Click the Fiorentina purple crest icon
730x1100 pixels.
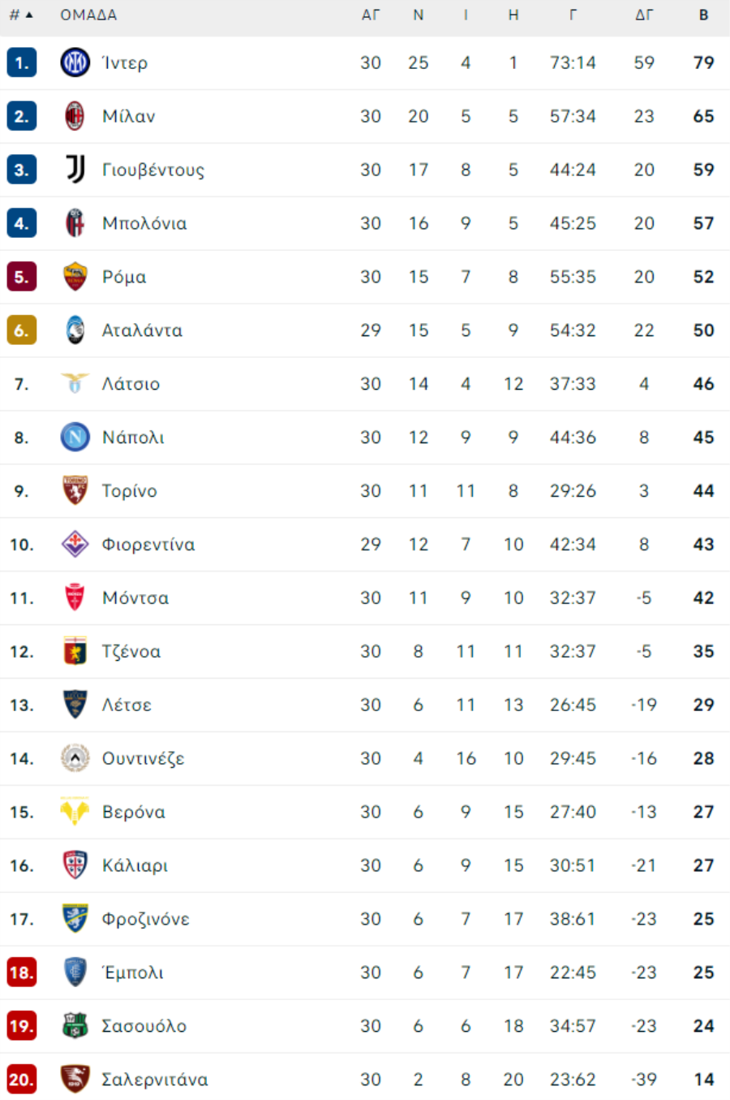pyautogui.click(x=75, y=544)
